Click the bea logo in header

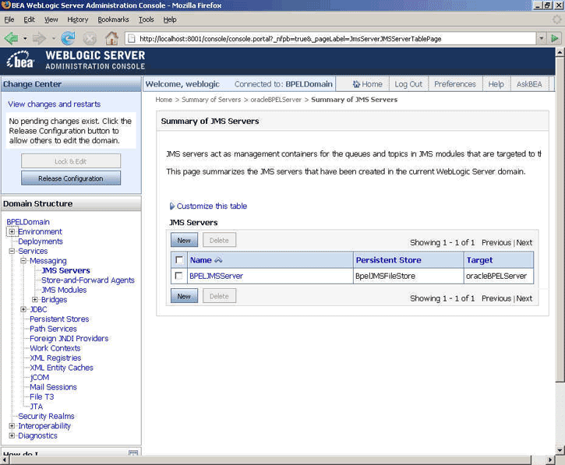pos(20,61)
